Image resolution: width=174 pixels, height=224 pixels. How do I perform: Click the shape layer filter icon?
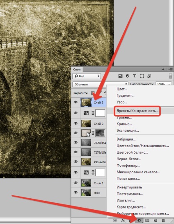coord(142,76)
